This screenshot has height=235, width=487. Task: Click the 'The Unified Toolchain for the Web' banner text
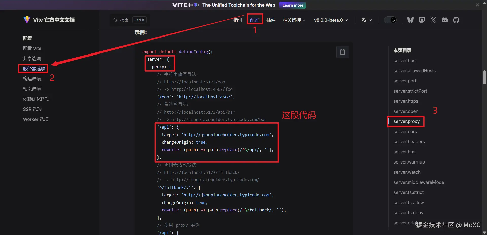click(239, 5)
